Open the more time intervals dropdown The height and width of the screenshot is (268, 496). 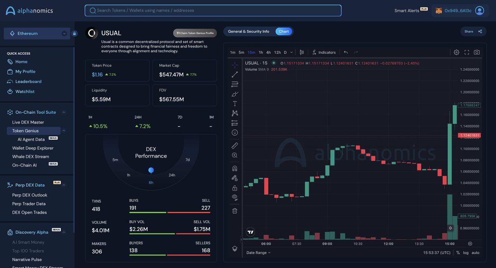(291, 53)
